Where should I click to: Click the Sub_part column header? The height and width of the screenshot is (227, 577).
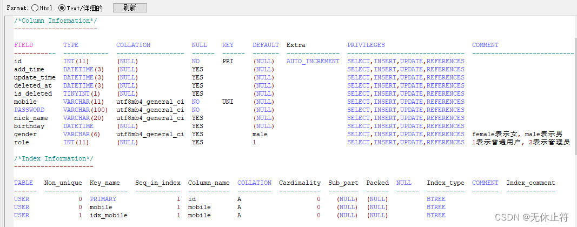pos(343,183)
